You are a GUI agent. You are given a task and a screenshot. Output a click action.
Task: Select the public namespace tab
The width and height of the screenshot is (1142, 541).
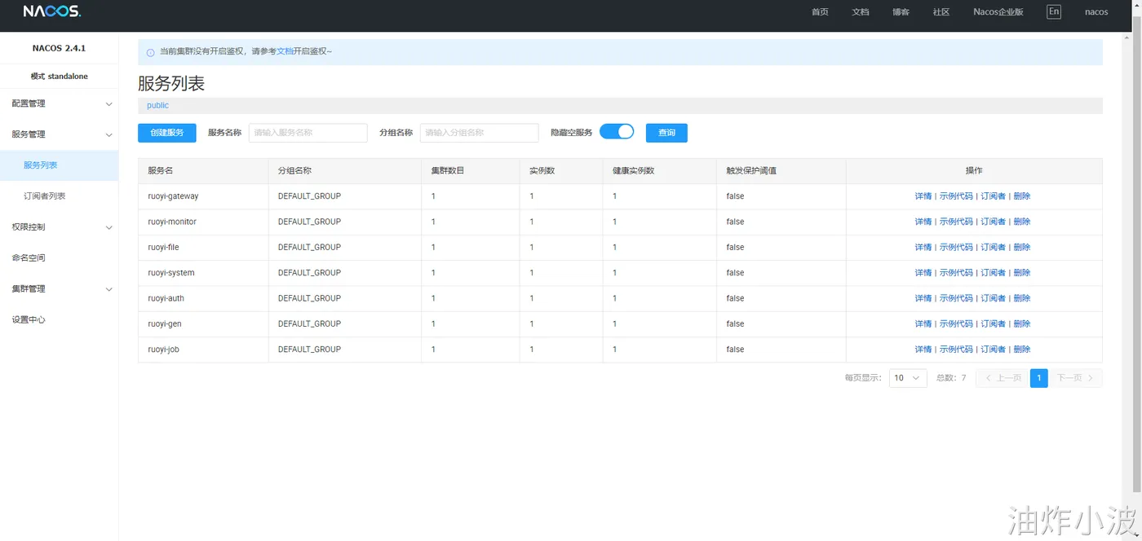(157, 106)
